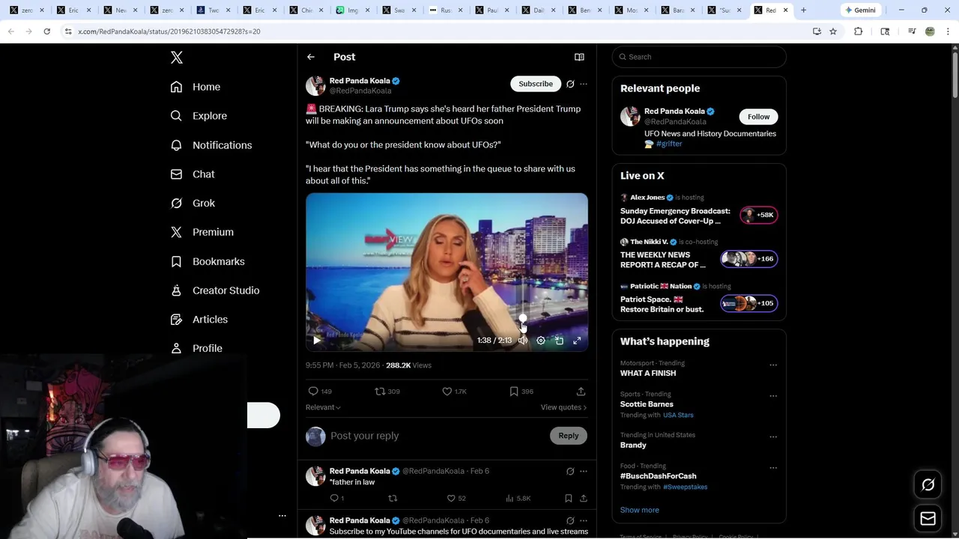Open the #grifter hashtag link
The height and width of the screenshot is (539, 959).
tap(669, 144)
